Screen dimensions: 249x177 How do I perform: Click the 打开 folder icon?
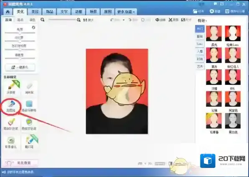[195, 11]
